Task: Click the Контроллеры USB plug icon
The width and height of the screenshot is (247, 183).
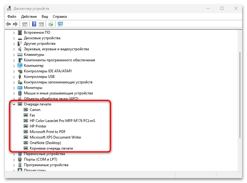Action: (x=20, y=77)
